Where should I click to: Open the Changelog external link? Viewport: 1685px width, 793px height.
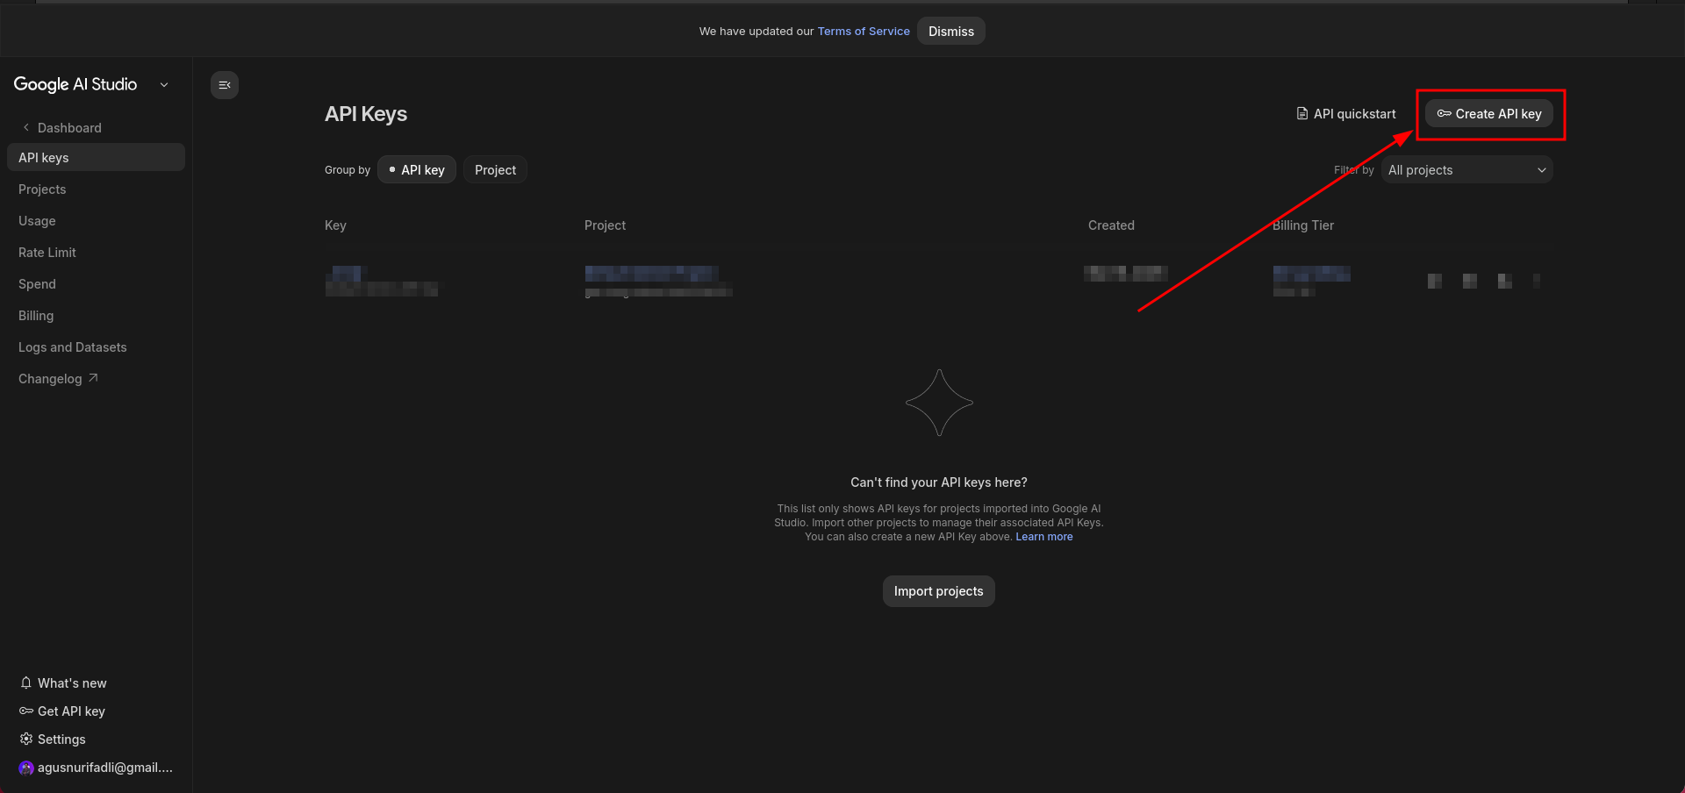click(x=58, y=379)
